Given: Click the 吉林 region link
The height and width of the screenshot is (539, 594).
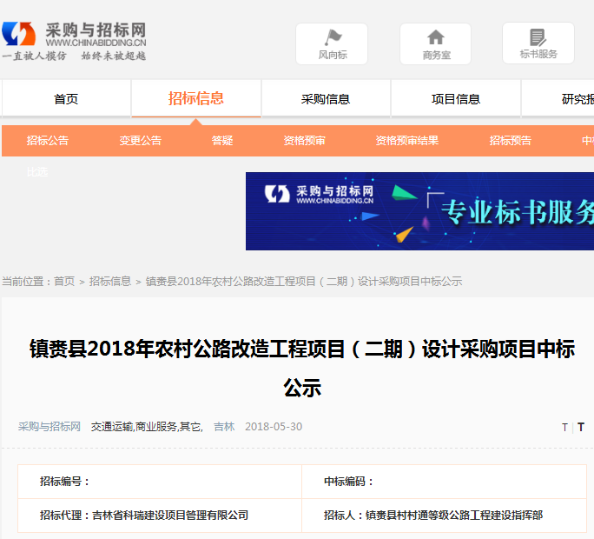Looking at the screenshot, I should [x=224, y=427].
